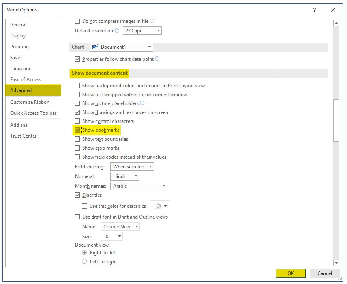Click info icon next to Show picture placeholders

(x=142, y=103)
